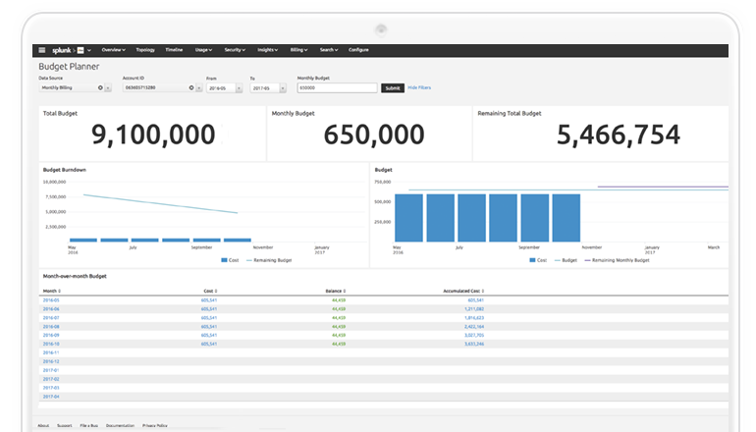Screen dimensions: 756x432
Task: Expand the Data Source dropdown arrow
Action: [x=108, y=87]
